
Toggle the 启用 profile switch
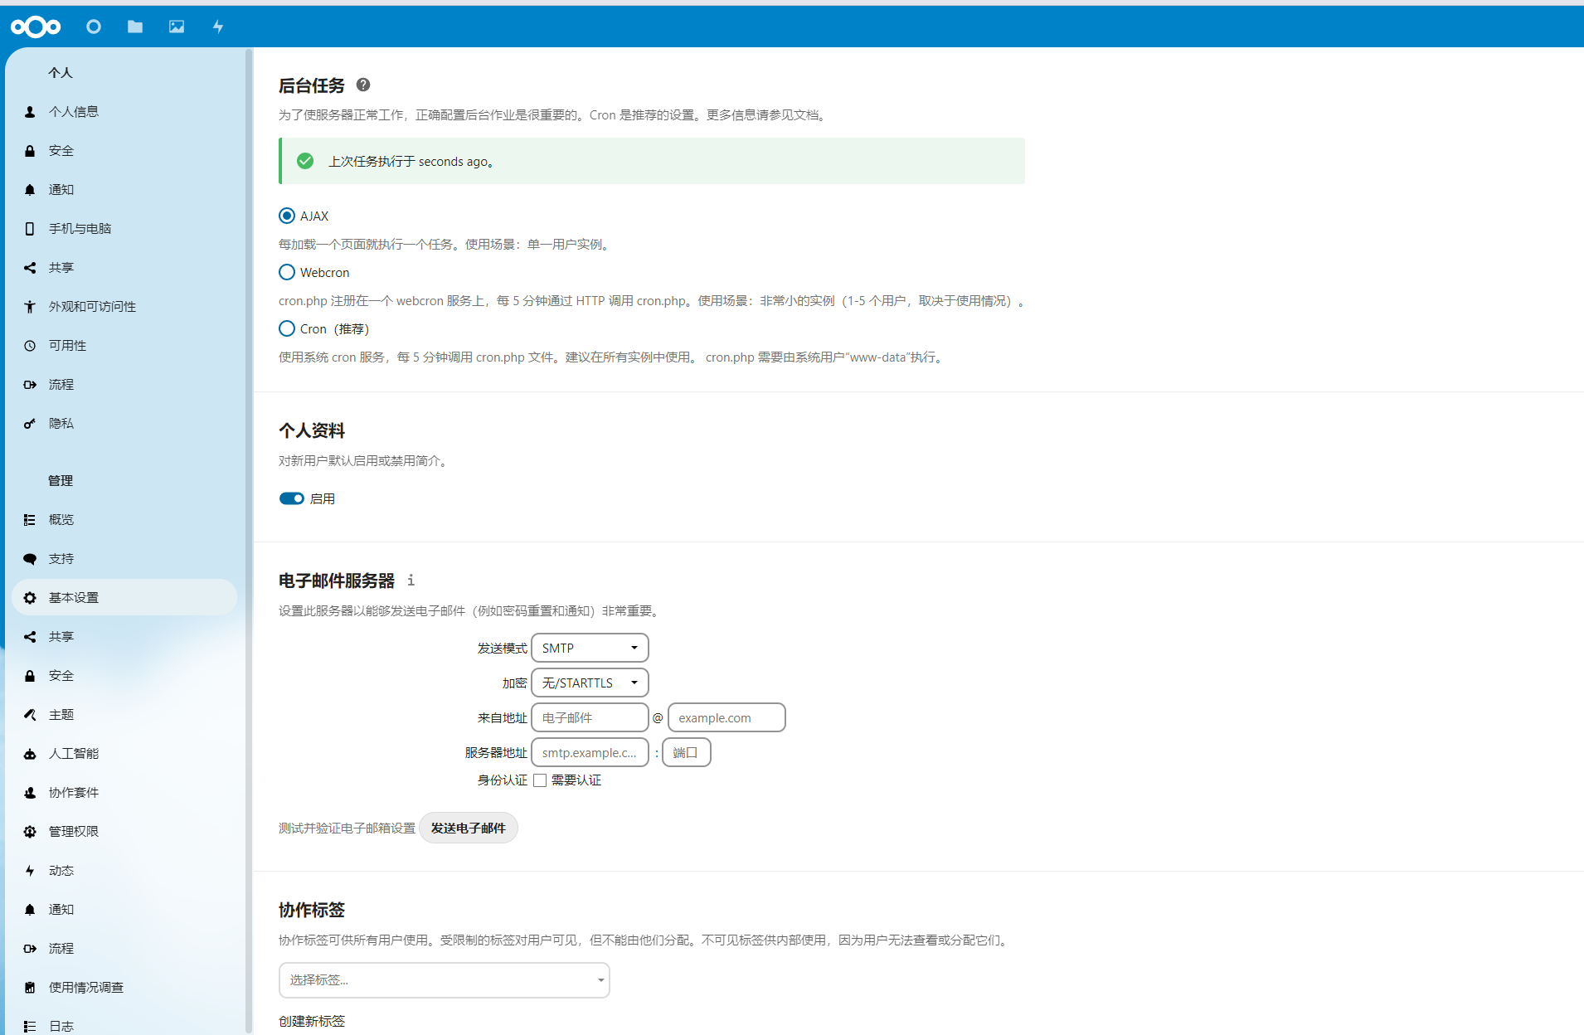[x=292, y=498]
